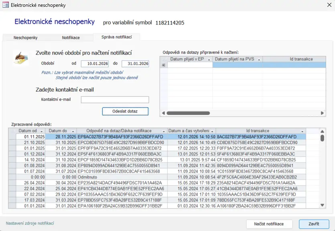Click the Načíst notifikace button
The width and height of the screenshot is (335, 231).
point(269,224)
